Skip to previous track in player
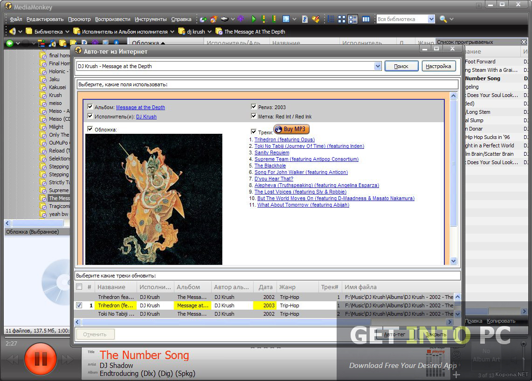532x381 pixels. 12,360
